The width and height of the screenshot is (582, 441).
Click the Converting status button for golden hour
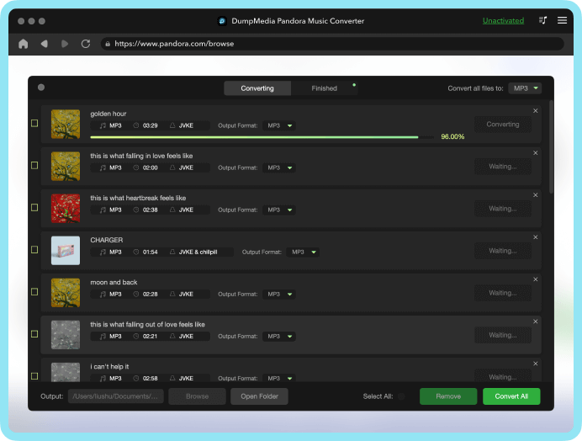tap(503, 124)
